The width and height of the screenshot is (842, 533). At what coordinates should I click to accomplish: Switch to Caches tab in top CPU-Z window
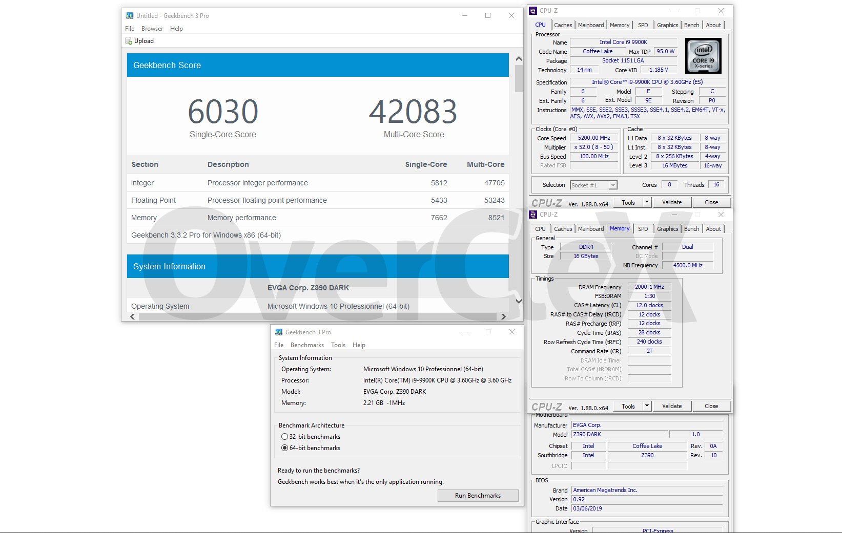[x=563, y=25]
